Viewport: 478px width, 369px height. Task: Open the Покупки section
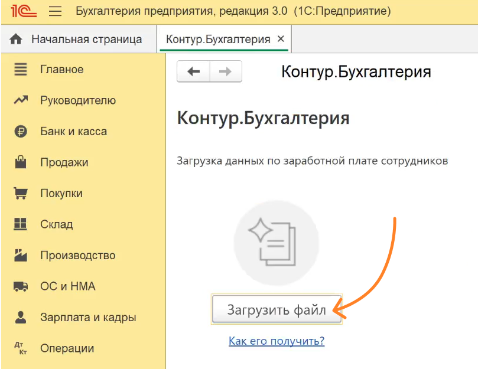point(61,194)
